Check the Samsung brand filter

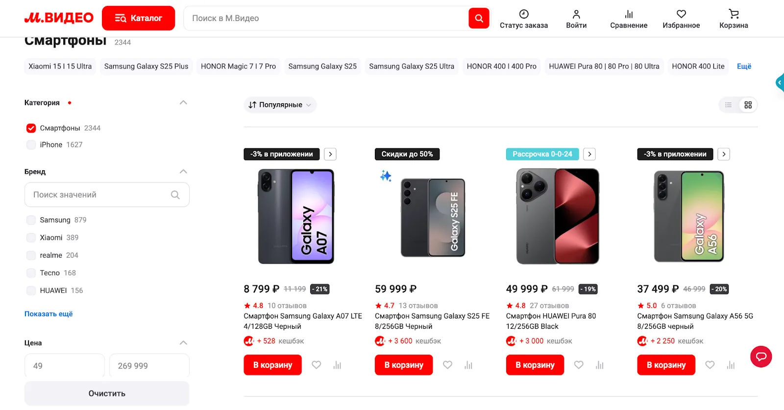(x=31, y=220)
